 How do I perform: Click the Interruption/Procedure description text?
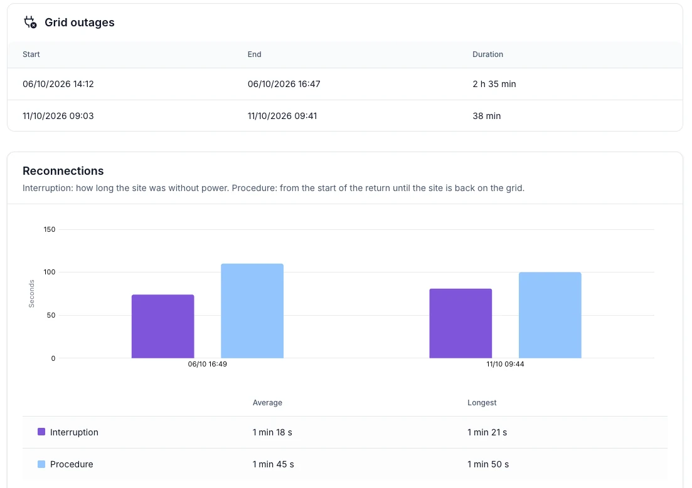274,188
